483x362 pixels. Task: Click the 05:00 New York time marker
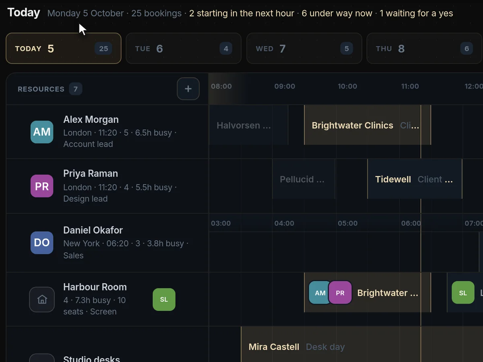pos(347,223)
